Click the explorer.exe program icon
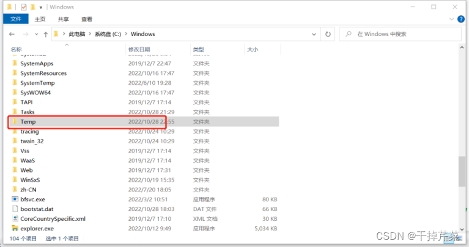The image size is (469, 247). 15,228
